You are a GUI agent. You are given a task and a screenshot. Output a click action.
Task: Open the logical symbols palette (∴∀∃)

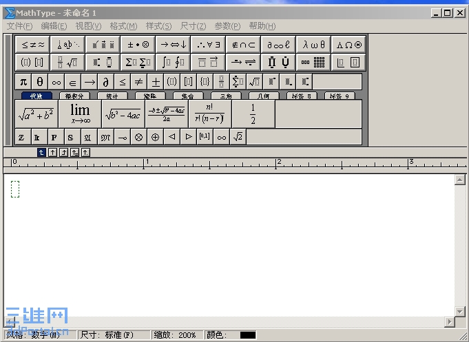[x=208, y=45]
